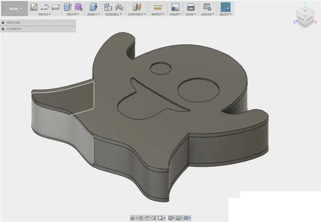The height and width of the screenshot is (222, 321).
Task: Expand the COMMENTS panel
Action: (x=3, y=29)
